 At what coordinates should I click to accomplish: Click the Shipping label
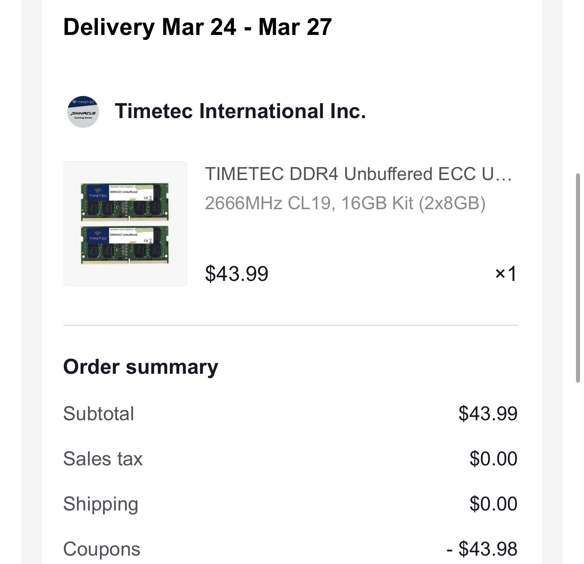click(101, 504)
